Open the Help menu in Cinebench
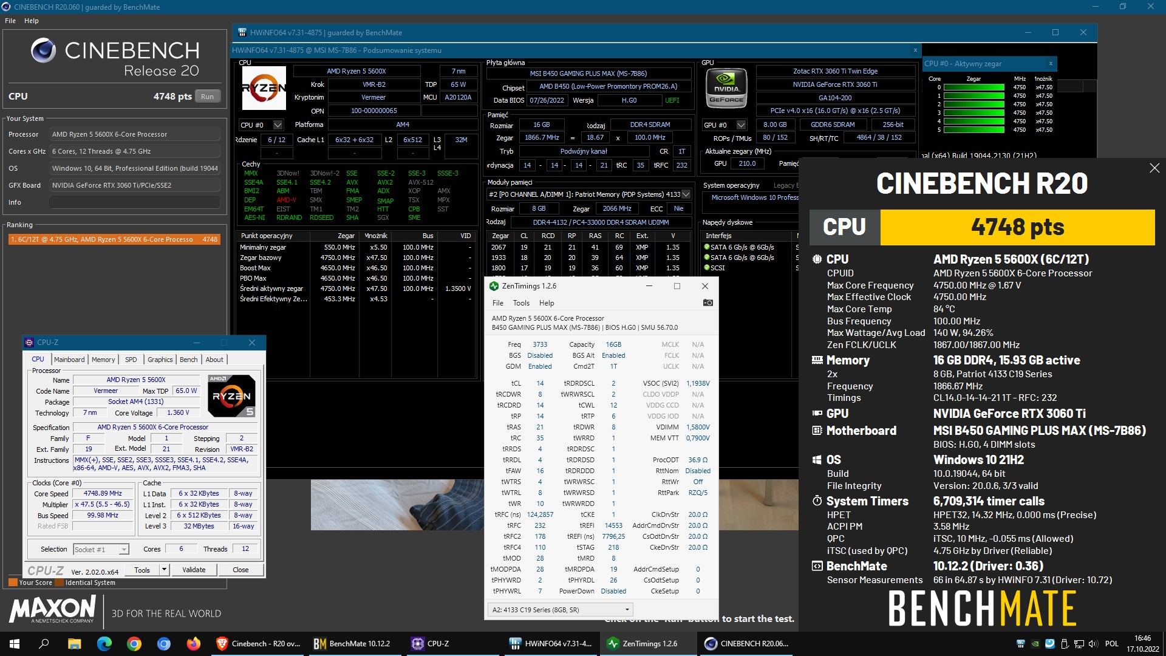 [32, 21]
